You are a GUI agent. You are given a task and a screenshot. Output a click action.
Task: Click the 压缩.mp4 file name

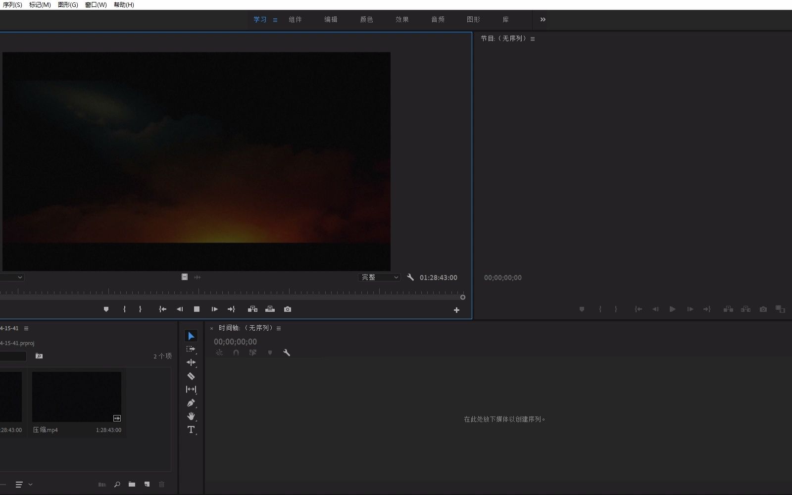coord(46,430)
